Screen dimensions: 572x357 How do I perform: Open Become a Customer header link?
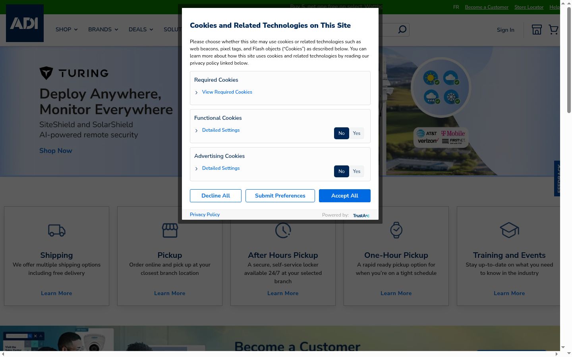tap(487, 7)
